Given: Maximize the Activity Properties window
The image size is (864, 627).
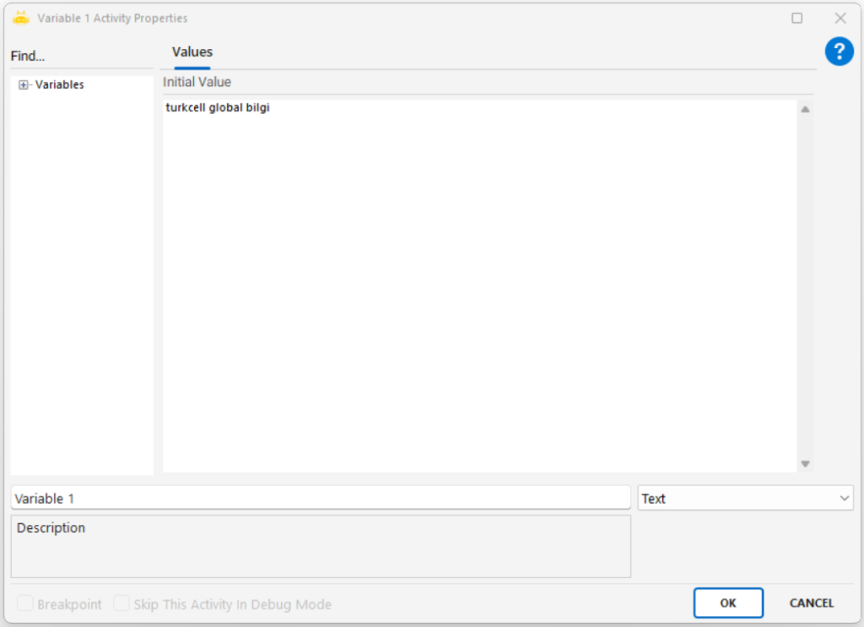Looking at the screenshot, I should point(796,18).
